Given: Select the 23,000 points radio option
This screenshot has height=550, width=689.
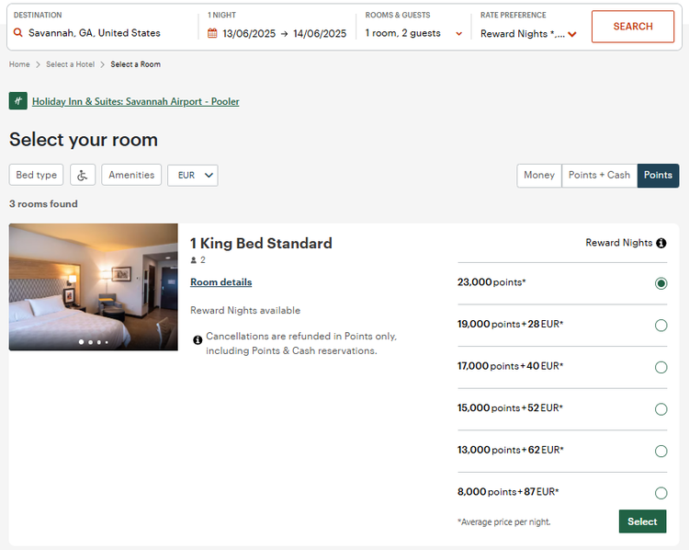Looking at the screenshot, I should [661, 283].
